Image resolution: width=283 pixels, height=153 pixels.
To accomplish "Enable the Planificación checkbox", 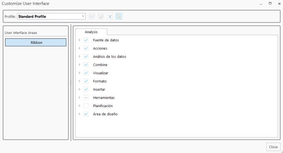I will coord(86,106).
